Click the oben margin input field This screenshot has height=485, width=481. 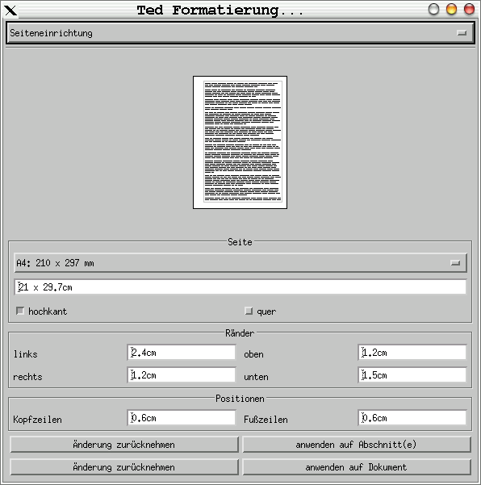pos(412,353)
